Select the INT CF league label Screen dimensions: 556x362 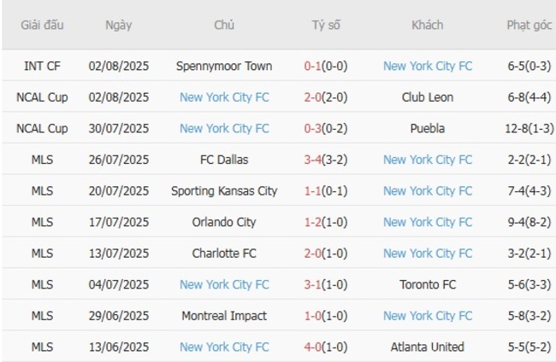[42, 66]
